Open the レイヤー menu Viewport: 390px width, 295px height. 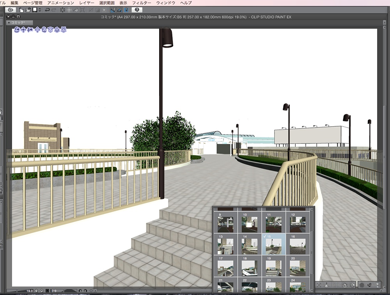coord(87,3)
